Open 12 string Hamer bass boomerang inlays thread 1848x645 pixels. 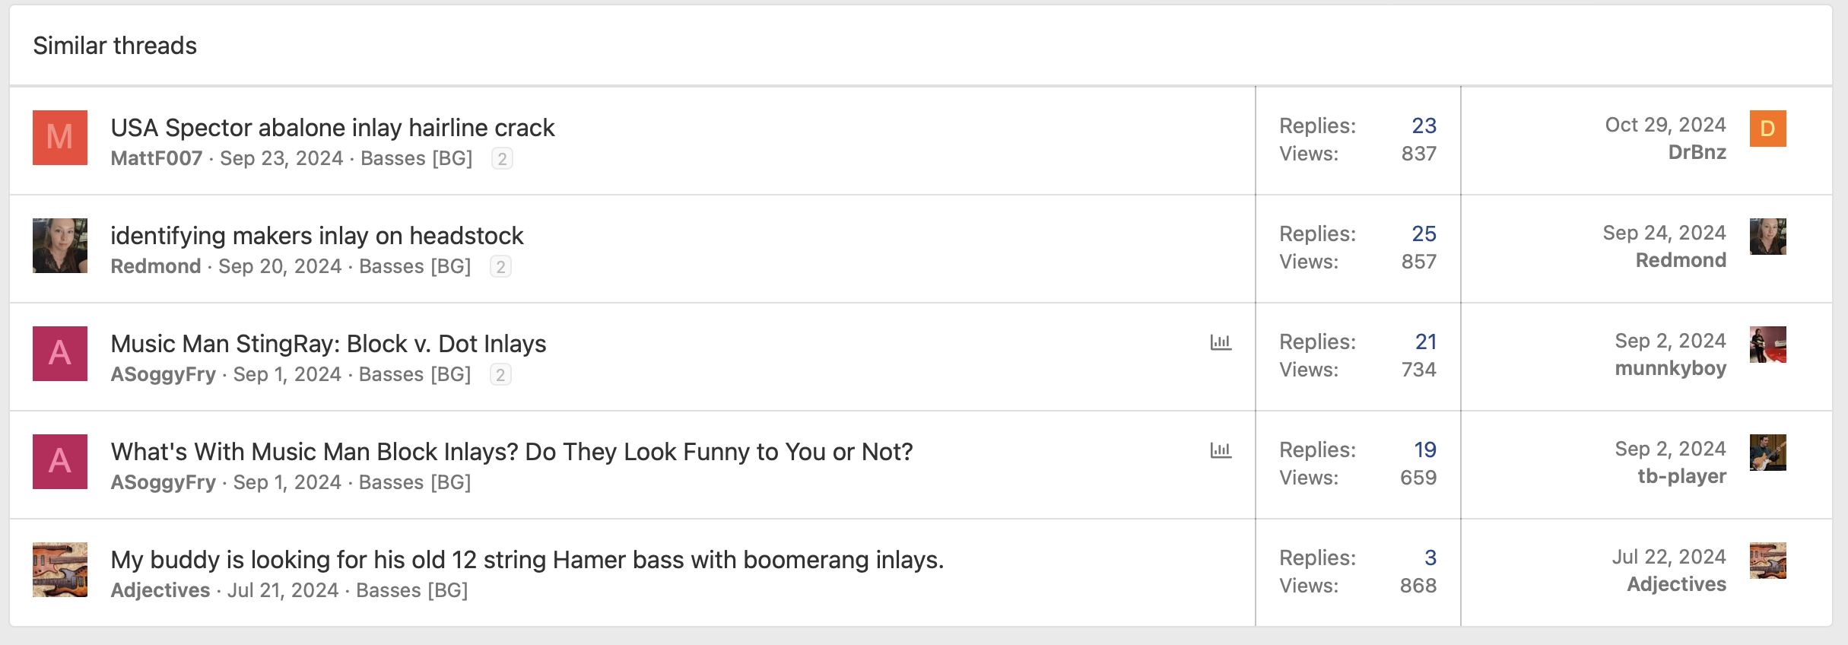[527, 559]
